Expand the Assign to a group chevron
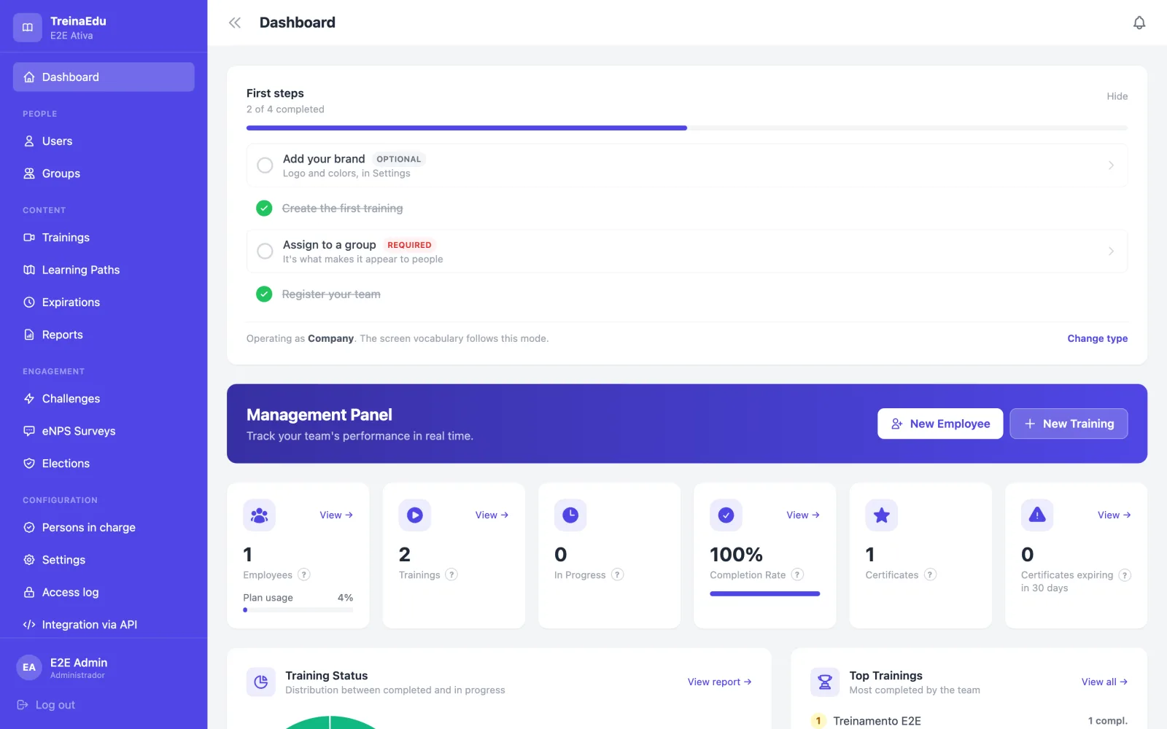 click(x=1111, y=252)
